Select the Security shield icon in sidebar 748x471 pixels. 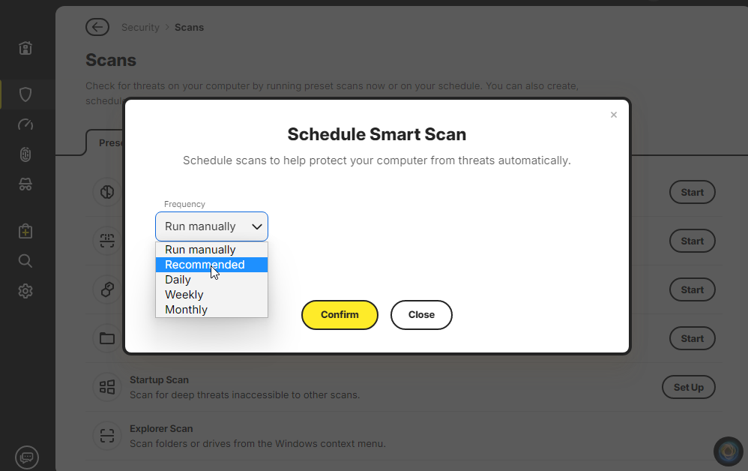coord(25,94)
